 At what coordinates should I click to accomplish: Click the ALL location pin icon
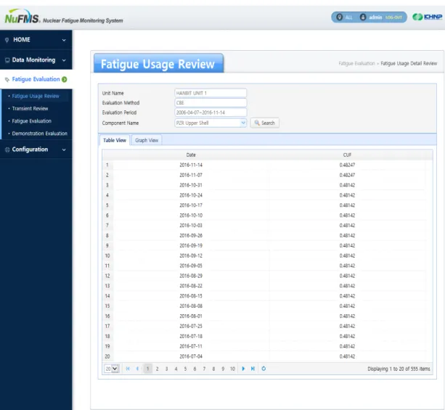point(339,17)
